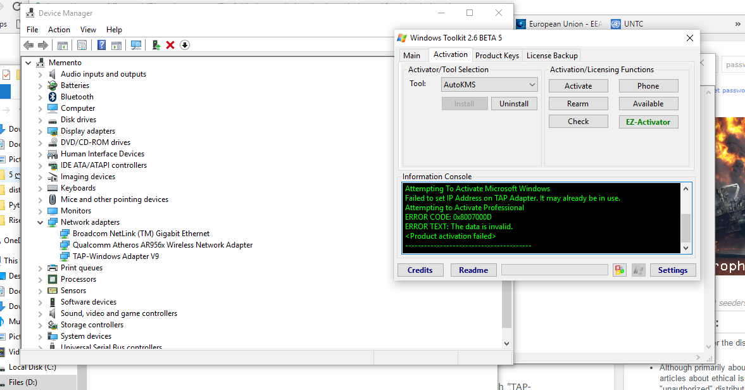Switch to the Product Keys tab

click(x=497, y=56)
